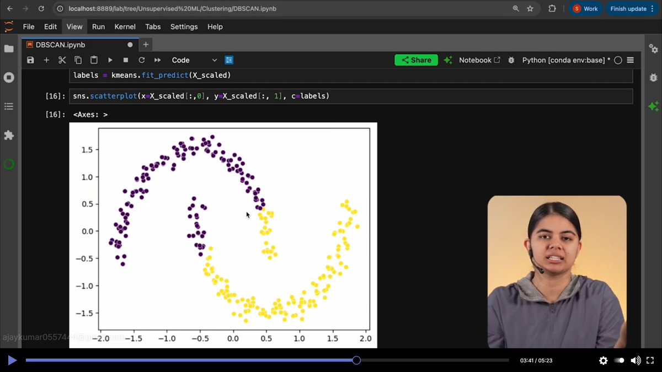Click the zoom magnifier icon in address bar
Image resolution: width=662 pixels, height=372 pixels.
(x=516, y=9)
